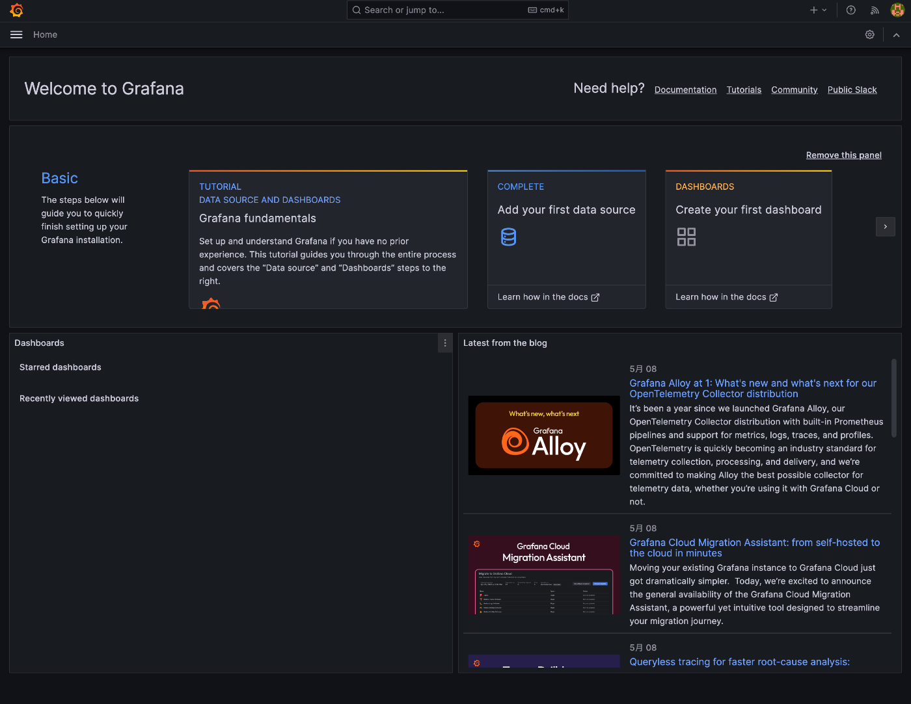Open the Queryless tracing blog post

(x=739, y=662)
